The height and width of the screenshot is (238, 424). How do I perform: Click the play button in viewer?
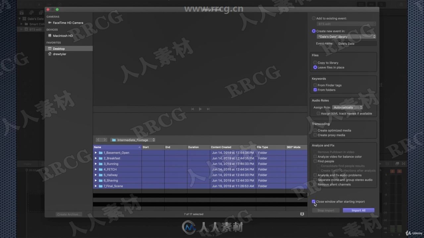pyautogui.click(x=200, y=109)
